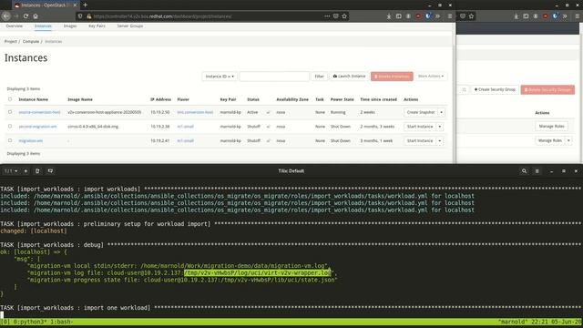The image size is (583, 328).
Task: Click upper Manage Rules button
Action: [551, 127]
